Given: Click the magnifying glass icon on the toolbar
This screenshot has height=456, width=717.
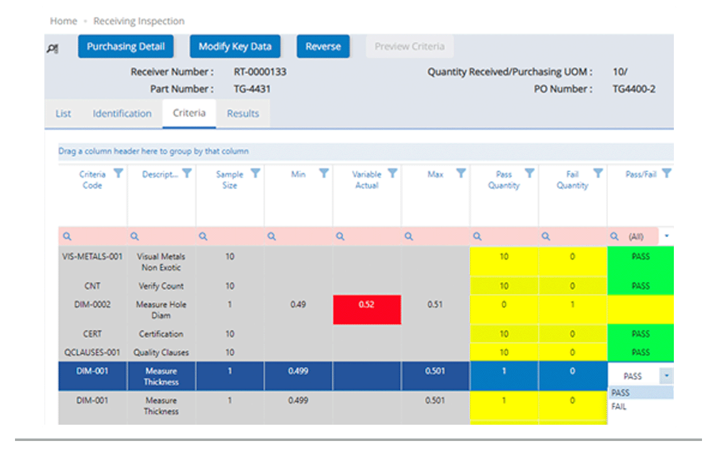Looking at the screenshot, I should pyautogui.click(x=52, y=46).
